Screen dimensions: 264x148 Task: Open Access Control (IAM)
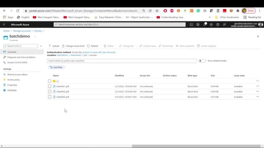click(x=17, y=62)
